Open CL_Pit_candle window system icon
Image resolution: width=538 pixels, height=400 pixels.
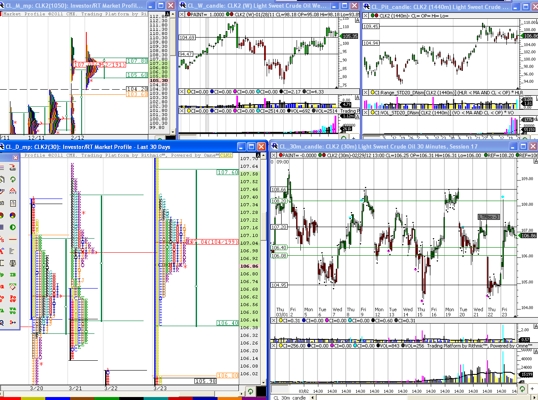point(366,7)
